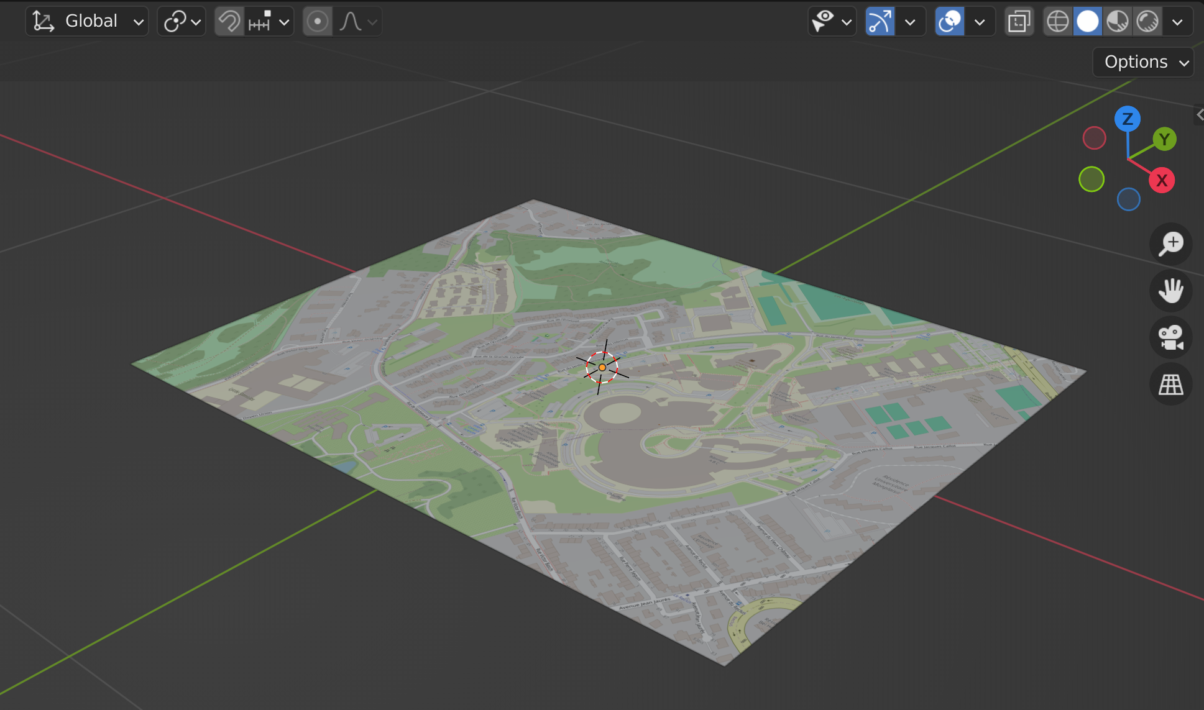Toggle proportional editing
This screenshot has width=1204, height=710.
click(x=318, y=21)
